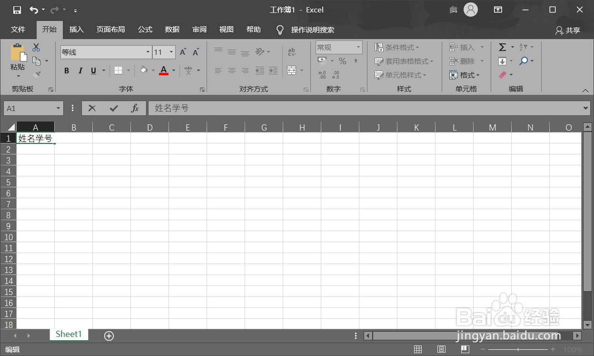The image size is (594, 356).
Task: Switch to the 页面布局 tab
Action: [x=111, y=30]
